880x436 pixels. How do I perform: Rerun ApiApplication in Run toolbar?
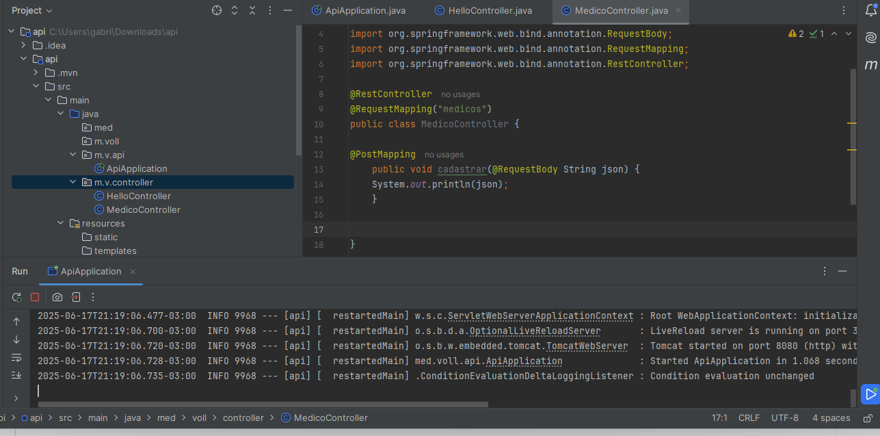pyautogui.click(x=17, y=297)
